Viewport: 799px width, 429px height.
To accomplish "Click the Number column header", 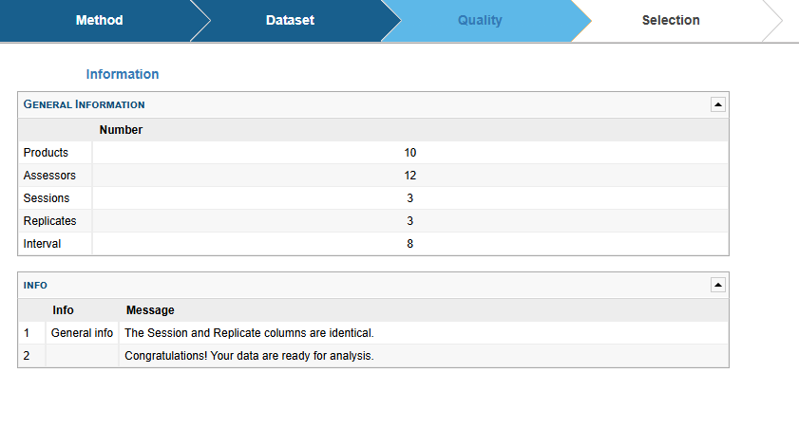I will (x=121, y=129).
